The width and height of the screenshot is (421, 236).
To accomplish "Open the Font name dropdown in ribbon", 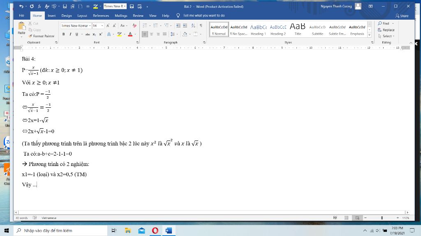I will (x=90, y=26).
